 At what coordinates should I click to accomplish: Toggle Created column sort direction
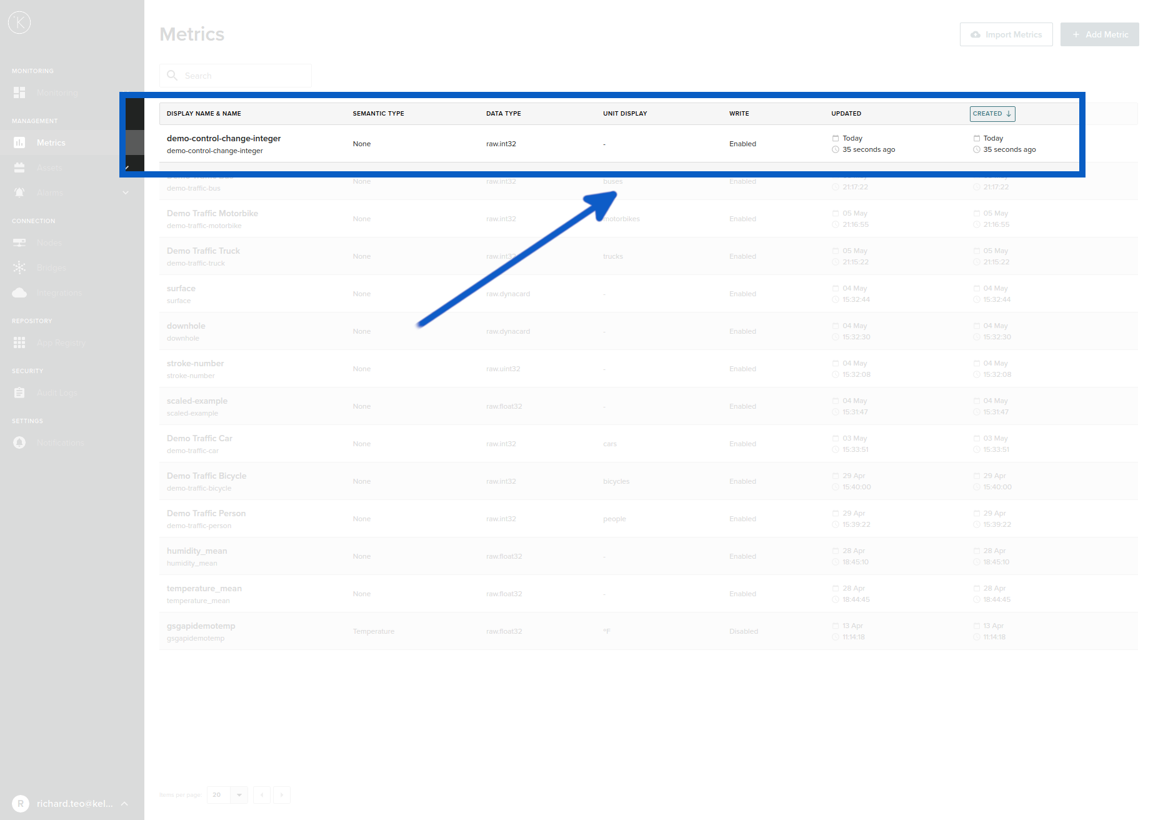click(x=992, y=113)
